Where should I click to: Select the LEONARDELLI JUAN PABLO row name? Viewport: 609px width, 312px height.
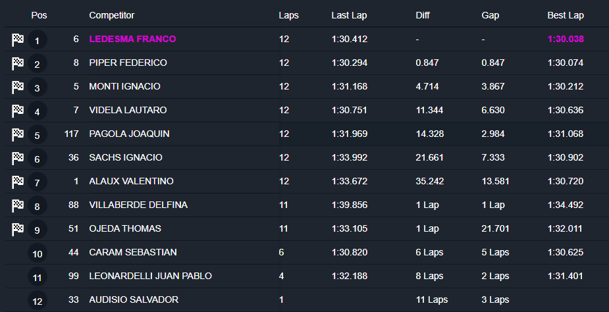pos(150,276)
